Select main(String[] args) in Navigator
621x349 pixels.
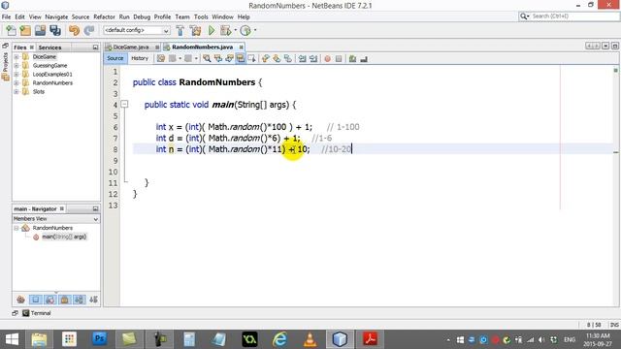click(x=64, y=237)
